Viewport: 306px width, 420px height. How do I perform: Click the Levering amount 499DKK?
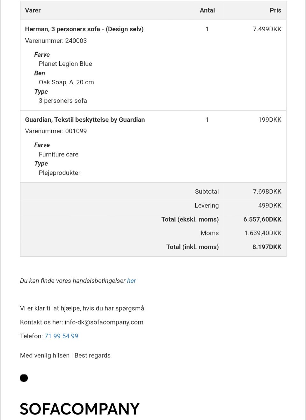(x=270, y=205)
